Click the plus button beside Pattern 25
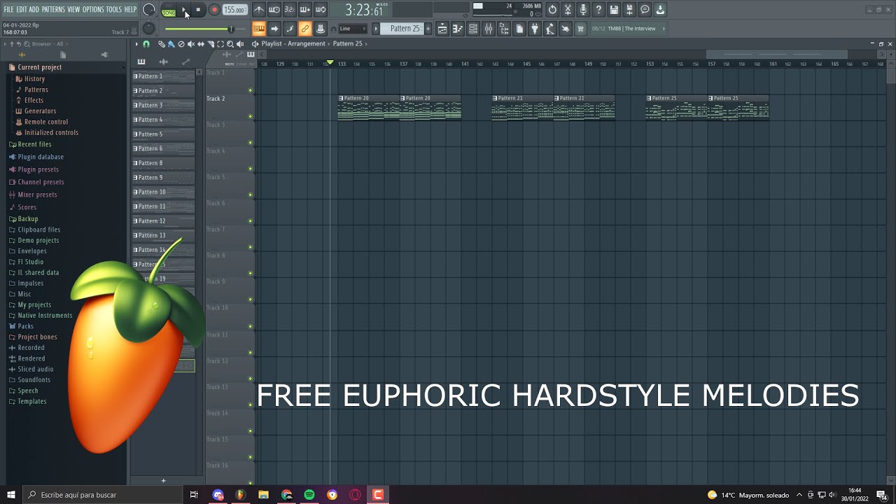Screen dimensions: 896x504 tap(428, 29)
